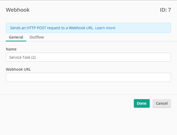Viewport: 177px width, 135px height.
Task: Cancel the Webhook dialog
Action: (162, 103)
